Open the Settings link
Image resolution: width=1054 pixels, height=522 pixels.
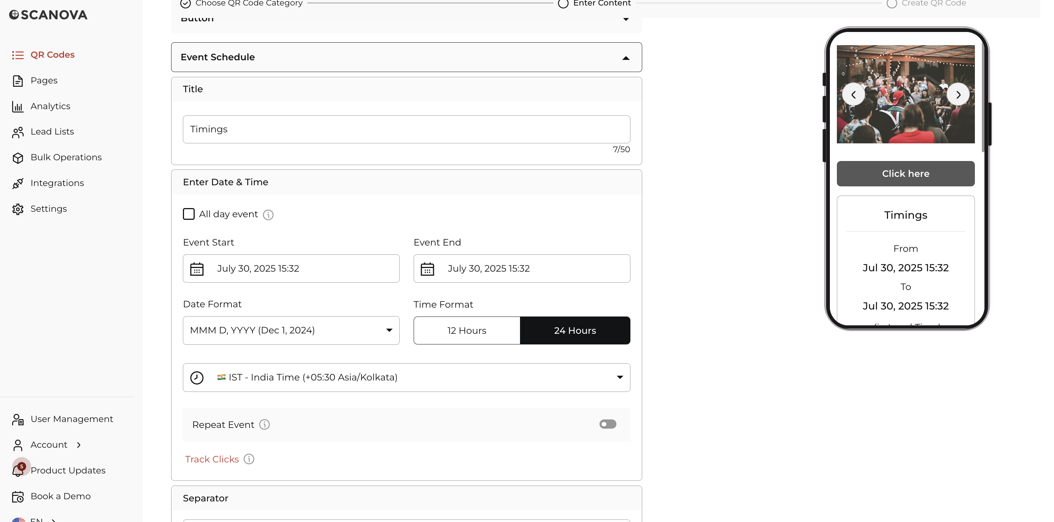point(48,209)
